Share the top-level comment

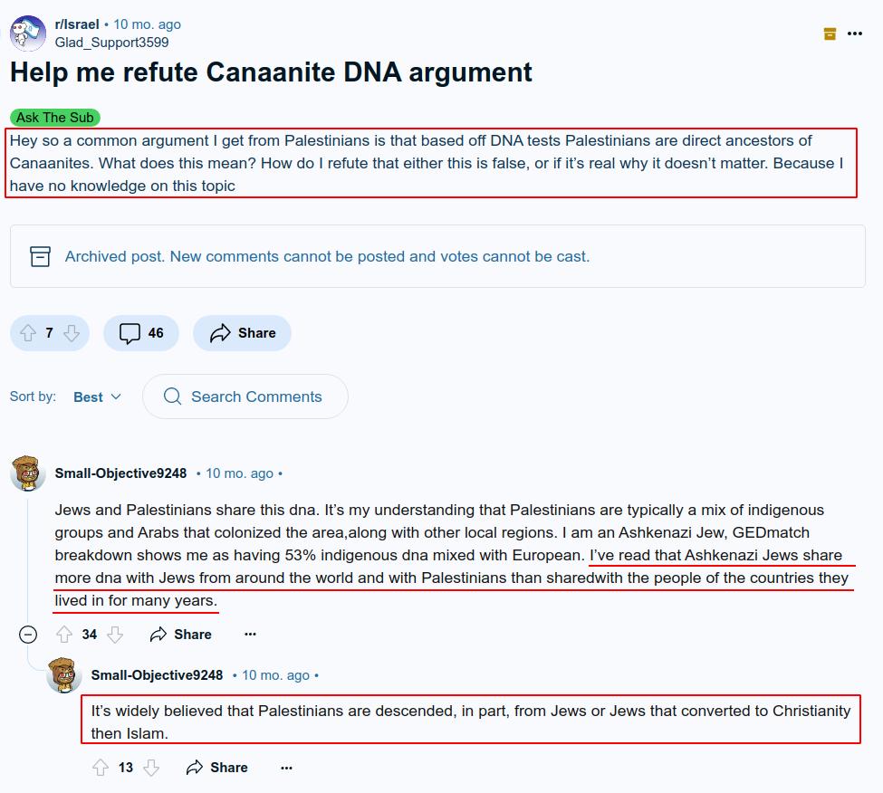pos(181,635)
